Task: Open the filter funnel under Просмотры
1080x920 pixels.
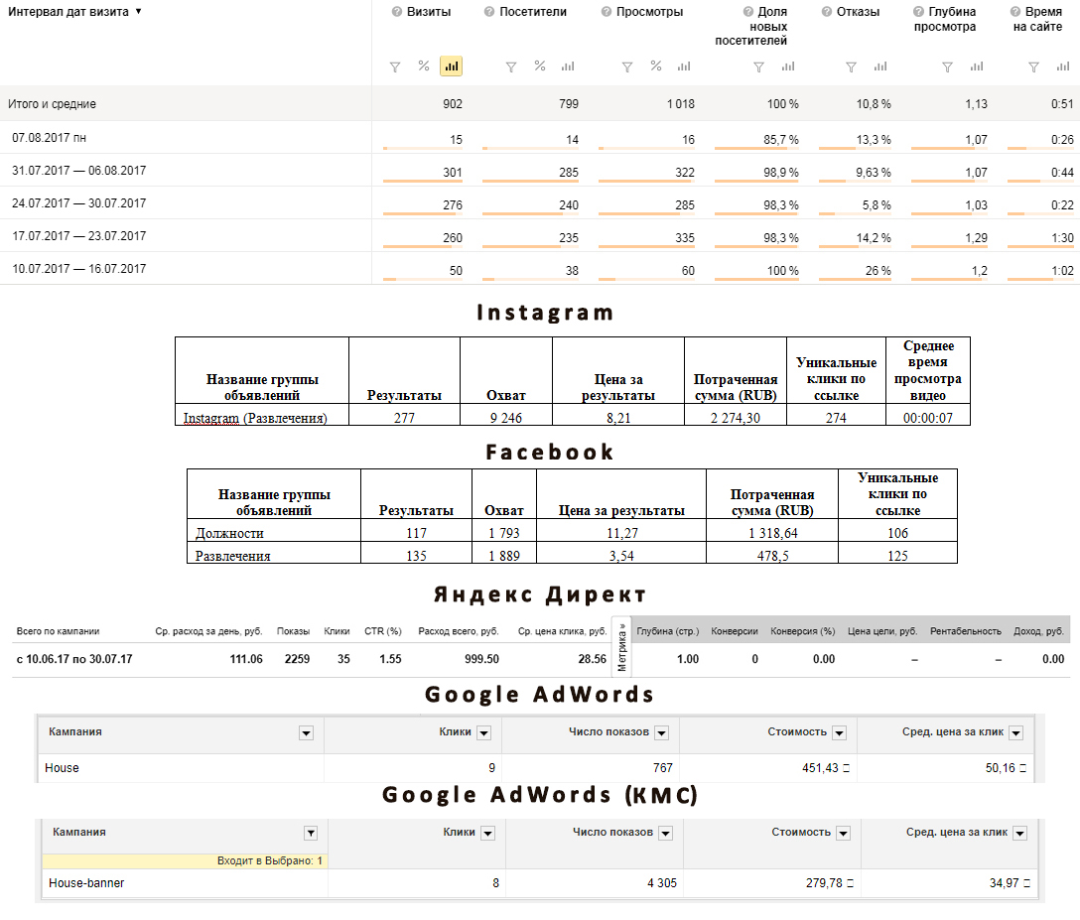Action: 627,66
